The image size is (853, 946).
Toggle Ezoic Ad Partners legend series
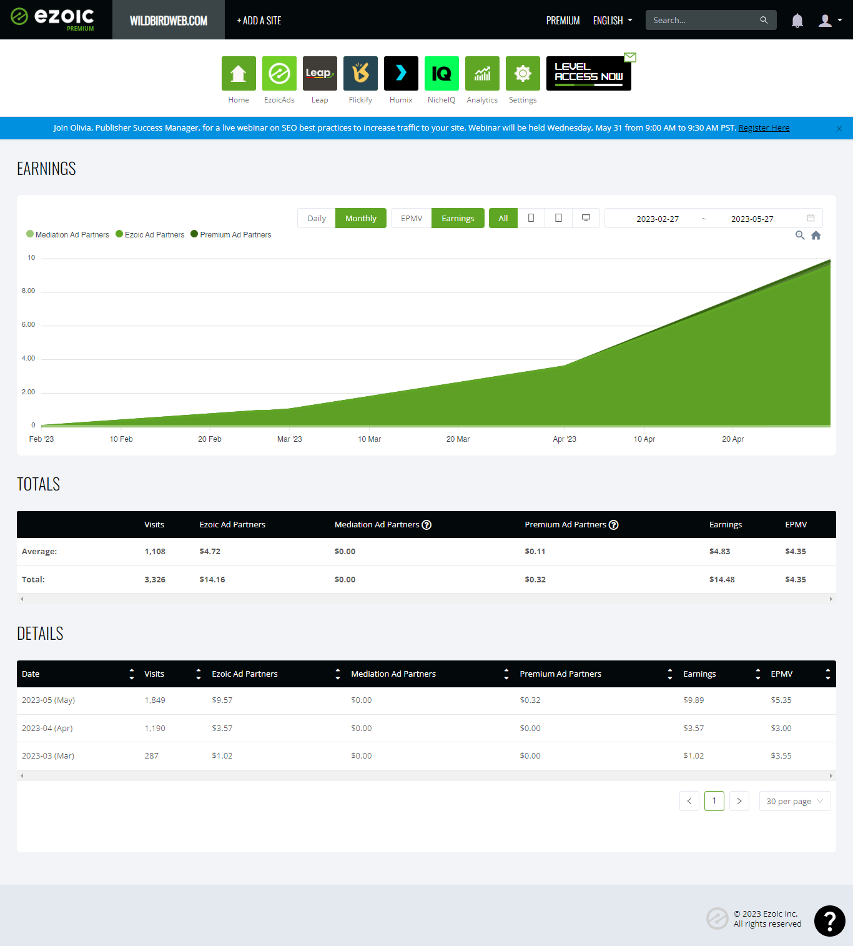click(150, 234)
